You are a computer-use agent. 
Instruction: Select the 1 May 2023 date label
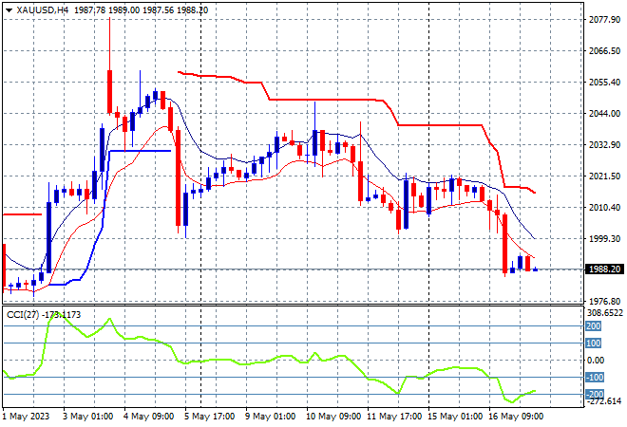pos(26,417)
